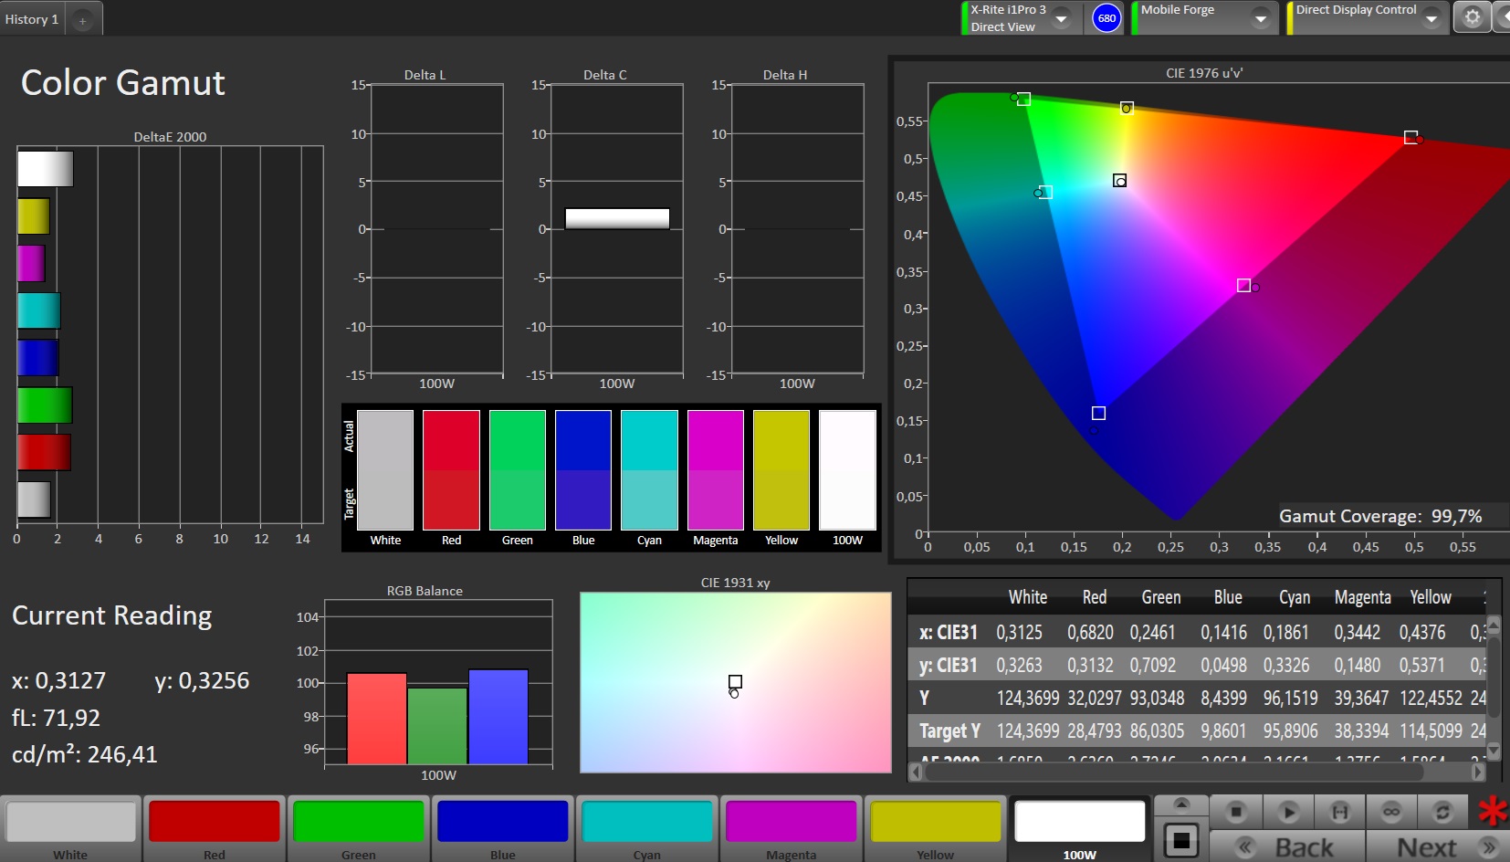The height and width of the screenshot is (862, 1510).
Task: Click the read series bracket icon
Action: click(x=1339, y=811)
